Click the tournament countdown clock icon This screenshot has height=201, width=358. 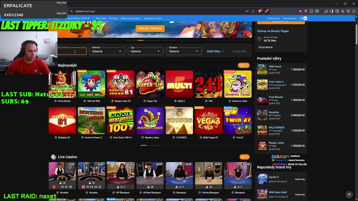(259, 39)
